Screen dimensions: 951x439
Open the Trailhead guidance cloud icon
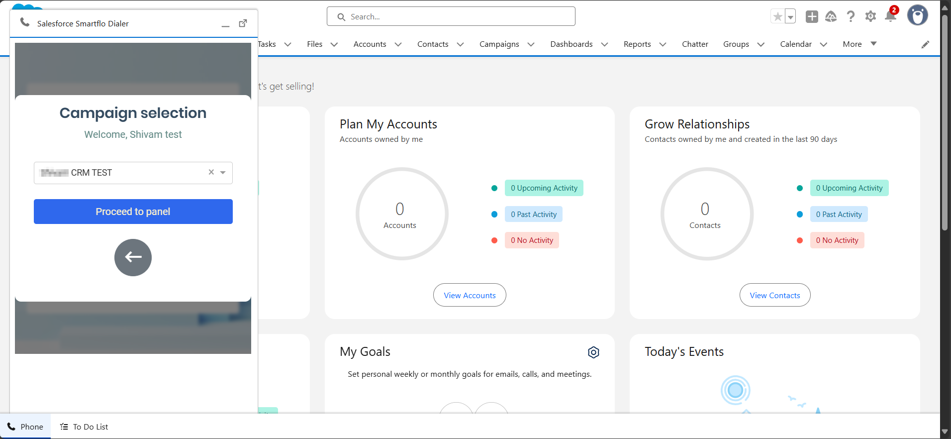point(831,16)
